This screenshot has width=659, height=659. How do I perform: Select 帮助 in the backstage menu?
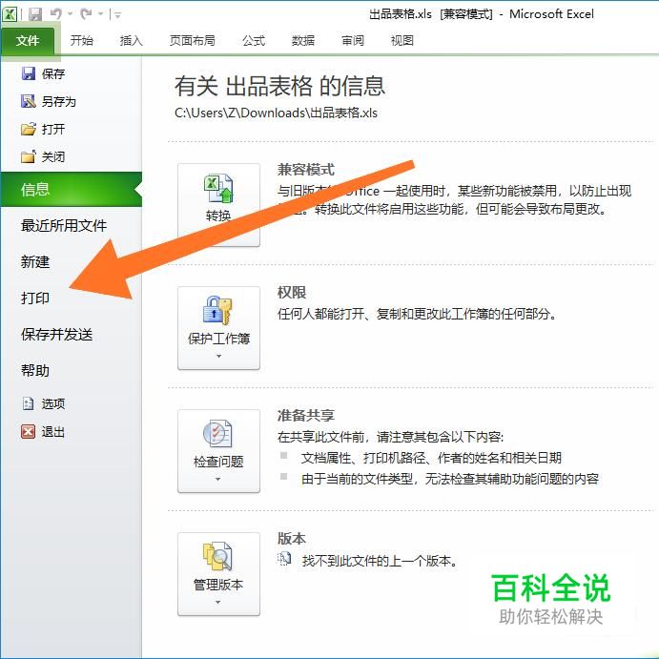[x=35, y=371]
